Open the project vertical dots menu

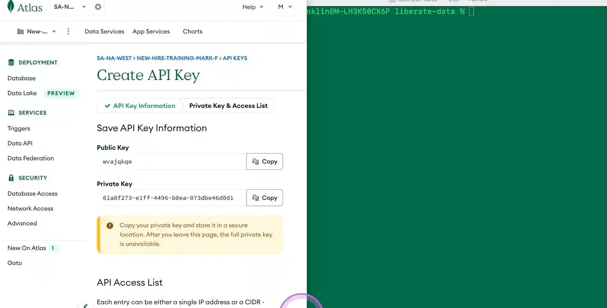pos(68,32)
